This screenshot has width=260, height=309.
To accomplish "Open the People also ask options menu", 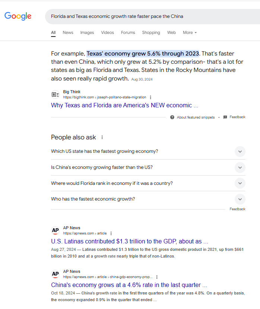I will 102,138.
